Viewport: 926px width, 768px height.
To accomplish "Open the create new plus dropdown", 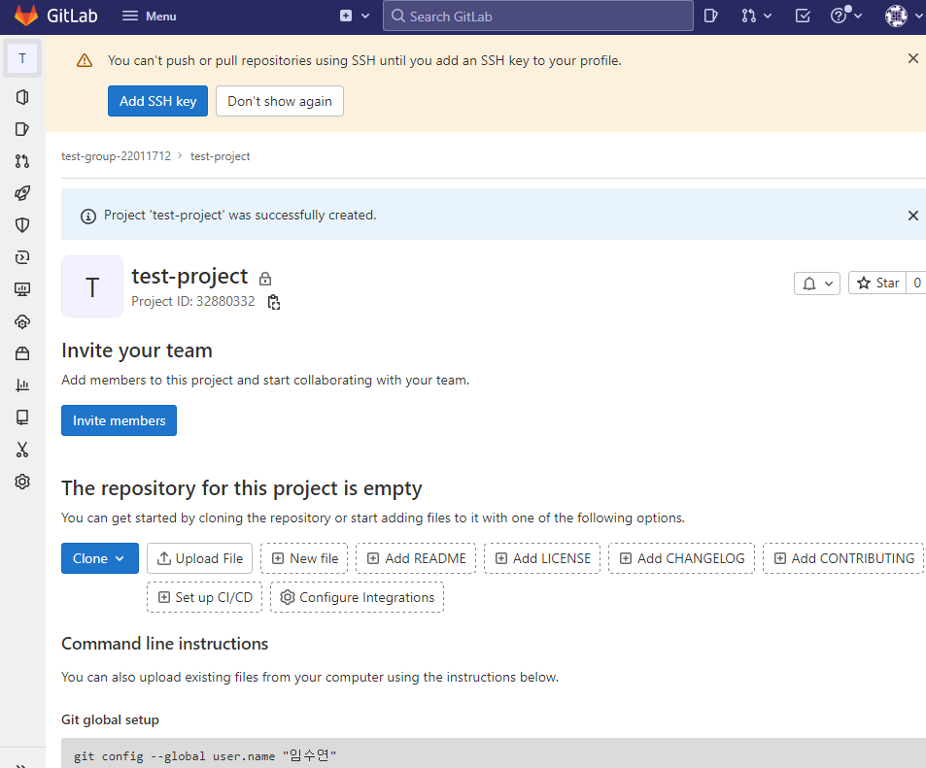I will tap(355, 16).
